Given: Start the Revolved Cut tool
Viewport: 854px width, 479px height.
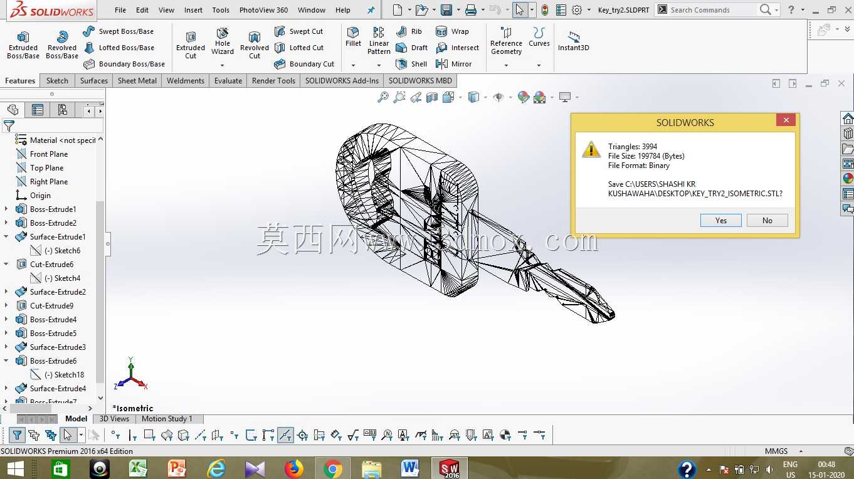Looking at the screenshot, I should (x=255, y=45).
